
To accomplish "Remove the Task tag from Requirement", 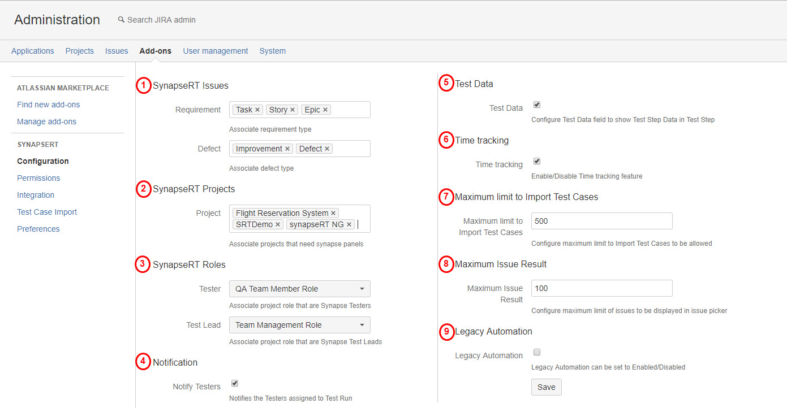I will click(x=257, y=110).
